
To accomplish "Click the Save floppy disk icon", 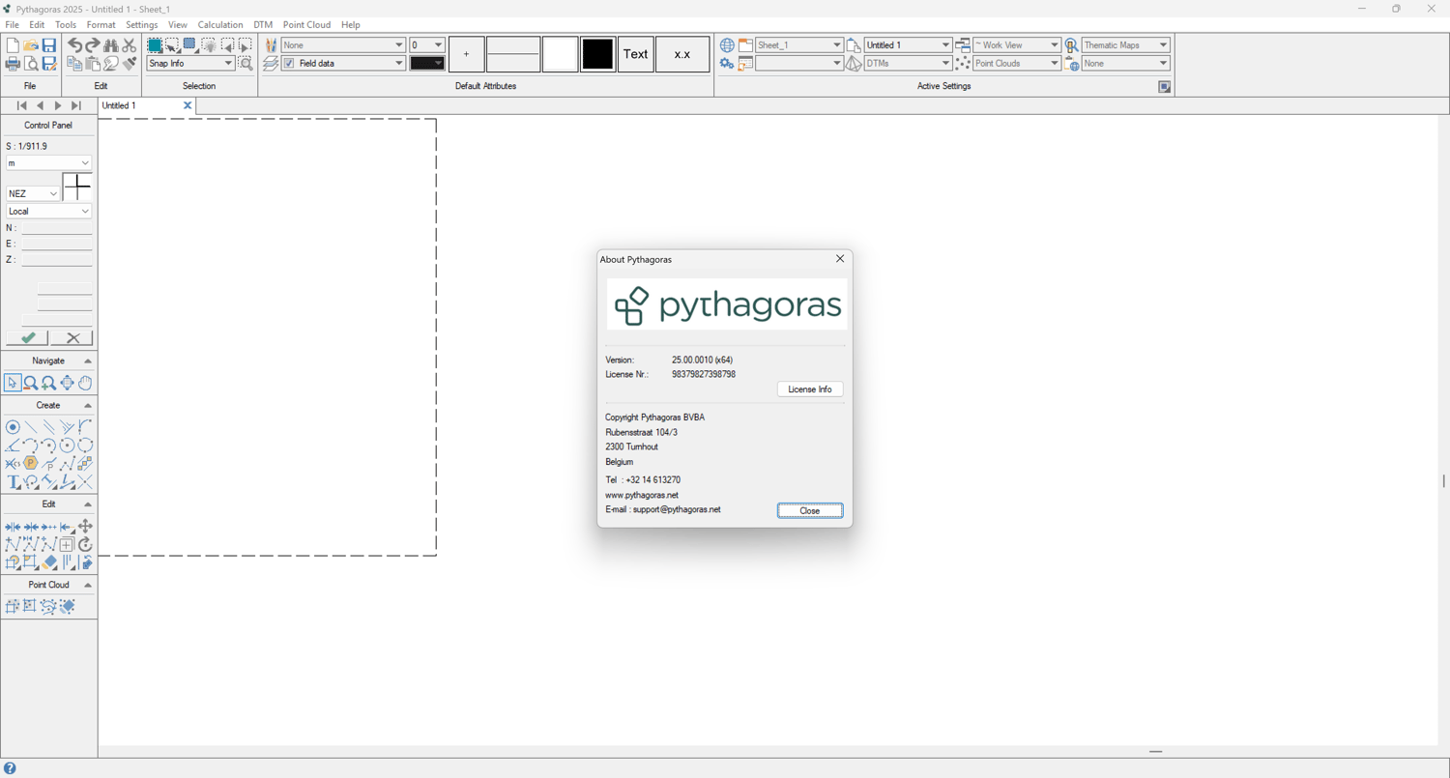I will (49, 45).
